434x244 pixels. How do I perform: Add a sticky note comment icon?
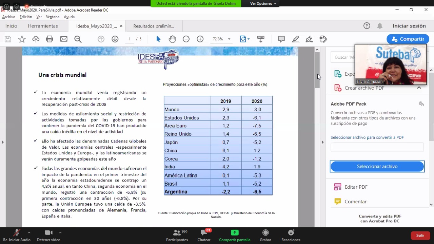281,39
